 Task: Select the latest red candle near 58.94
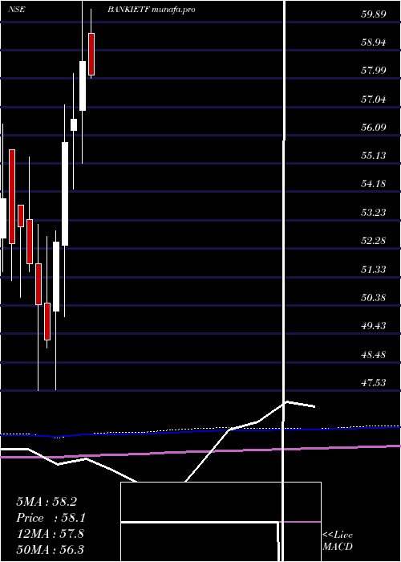(x=91, y=54)
